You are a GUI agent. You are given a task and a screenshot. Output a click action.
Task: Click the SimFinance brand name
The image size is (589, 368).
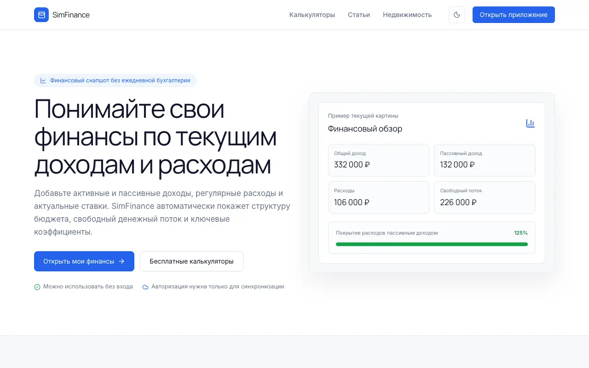(x=71, y=15)
